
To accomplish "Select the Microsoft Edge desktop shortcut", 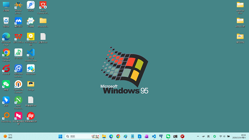I will (x=6, y=39).
